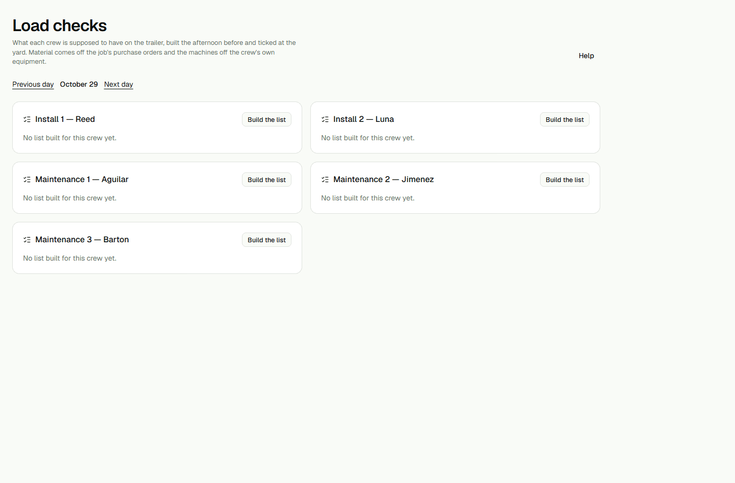The width and height of the screenshot is (735, 483).
Task: Click the 'No list built' note under Maintenance 3 — Barton
Action: 69,259
